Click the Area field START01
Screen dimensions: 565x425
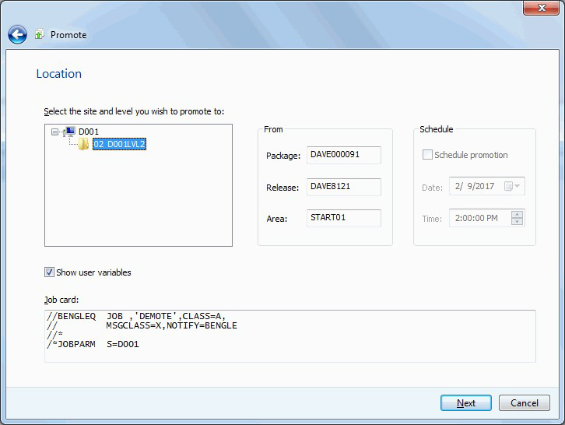[x=344, y=218]
